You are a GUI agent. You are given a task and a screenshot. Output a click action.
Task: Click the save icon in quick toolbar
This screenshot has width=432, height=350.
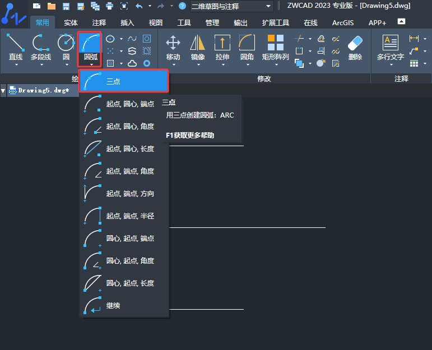(66, 6)
